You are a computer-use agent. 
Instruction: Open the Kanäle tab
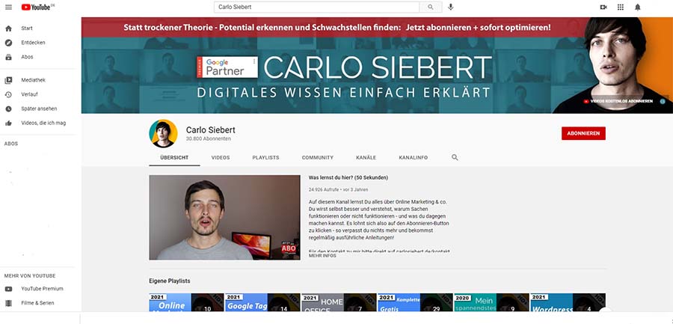pos(366,158)
